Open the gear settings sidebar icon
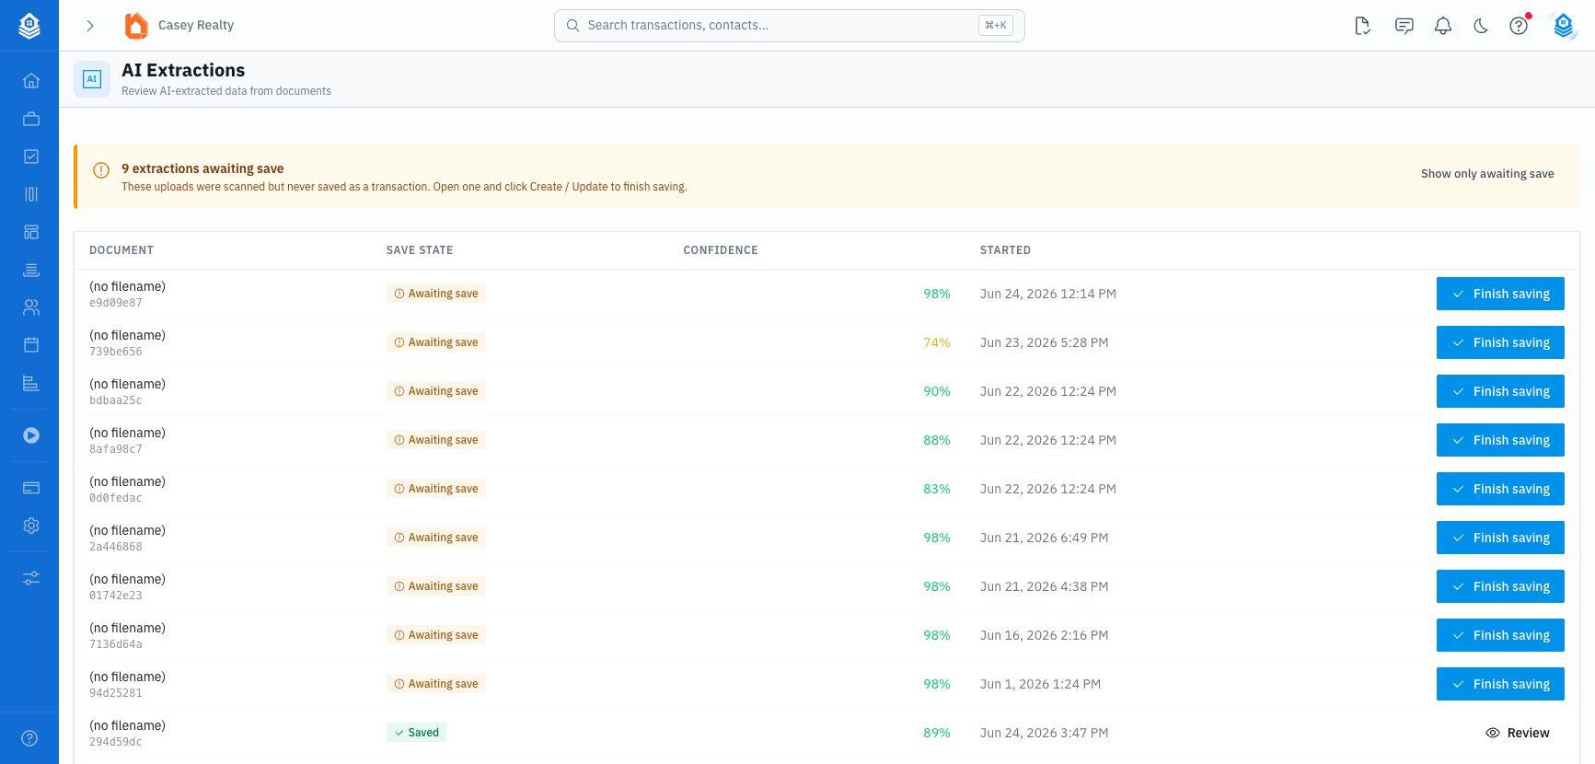Image resolution: width=1595 pixels, height=764 pixels. 31,526
